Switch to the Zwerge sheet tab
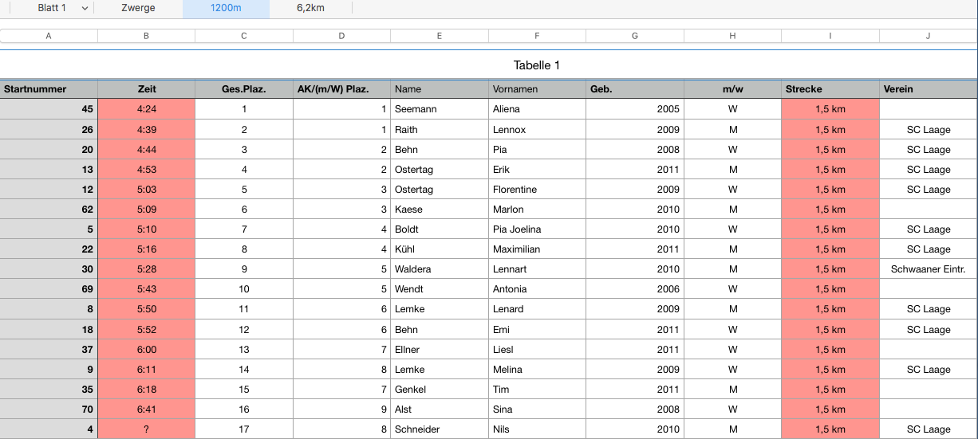Image resolution: width=978 pixels, height=439 pixels. coord(138,8)
